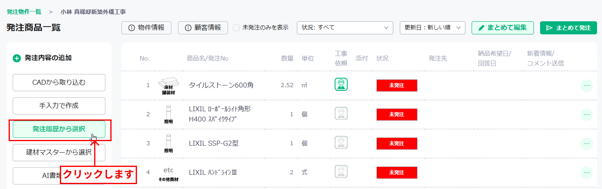
Task: Click the 床材舗装材 category icon in row 1
Action: 169,86
